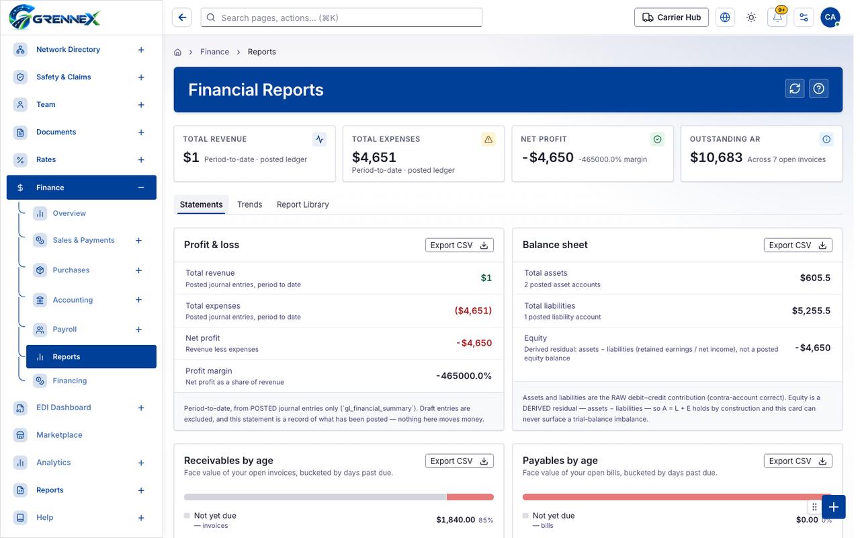Click the home breadcrumb icon
The height and width of the screenshot is (538, 860).
click(x=178, y=52)
